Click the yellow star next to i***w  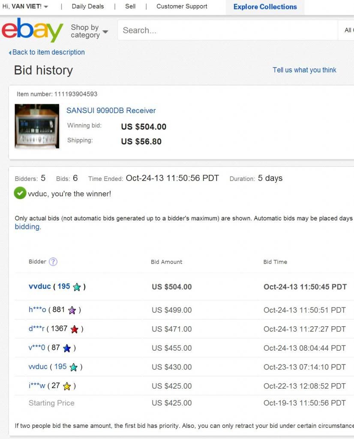point(67,386)
